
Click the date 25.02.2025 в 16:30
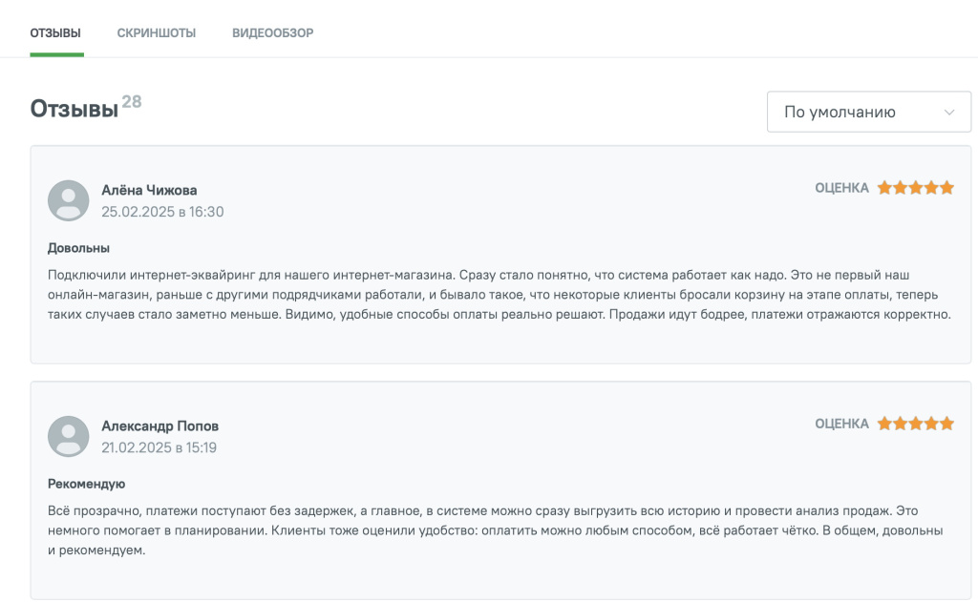point(162,212)
